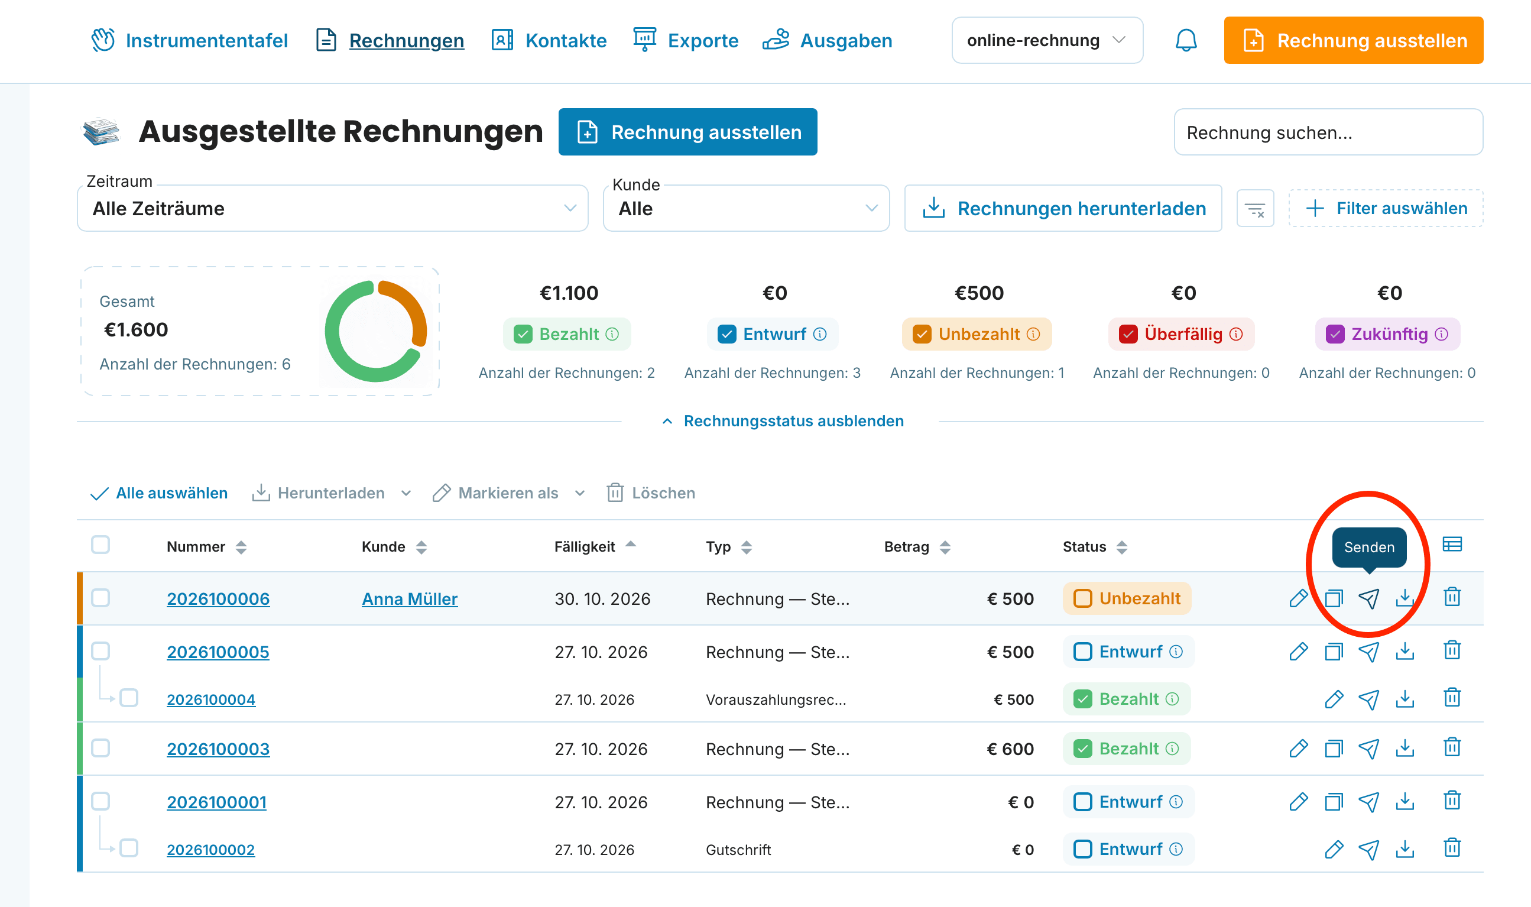This screenshot has height=907, width=1531.
Task: Click the Rechnung suchen search field
Action: (1328, 132)
